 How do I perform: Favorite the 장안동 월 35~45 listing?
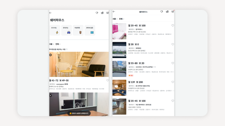click(173, 101)
